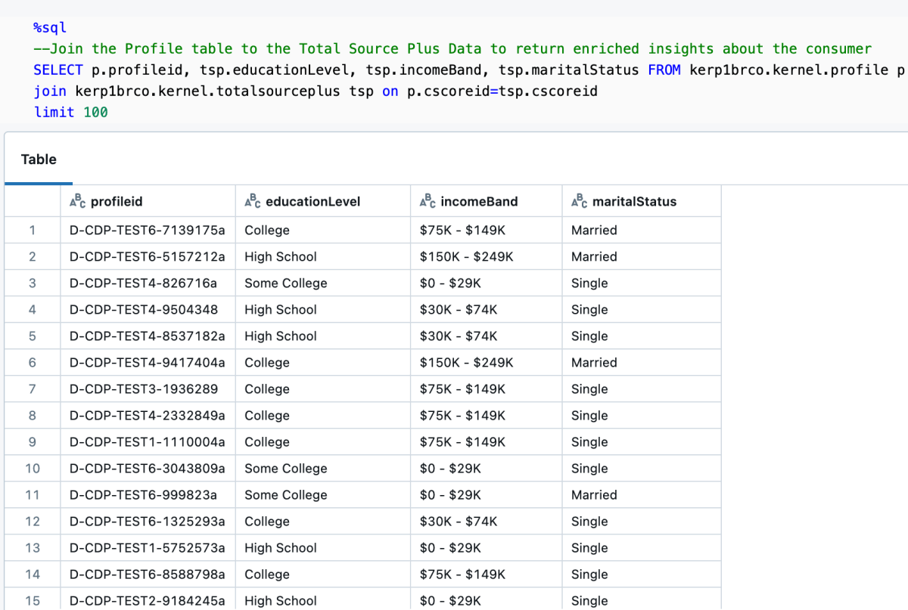The image size is (908, 610).
Task: Select the Married cell in row 11
Action: 594,495
